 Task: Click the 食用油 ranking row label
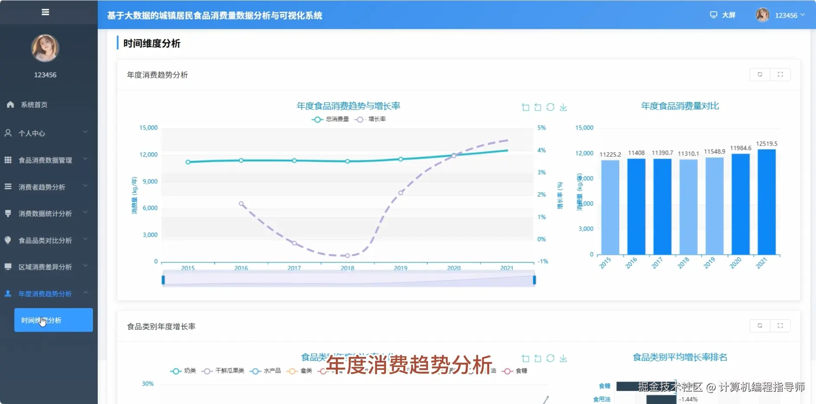click(602, 399)
